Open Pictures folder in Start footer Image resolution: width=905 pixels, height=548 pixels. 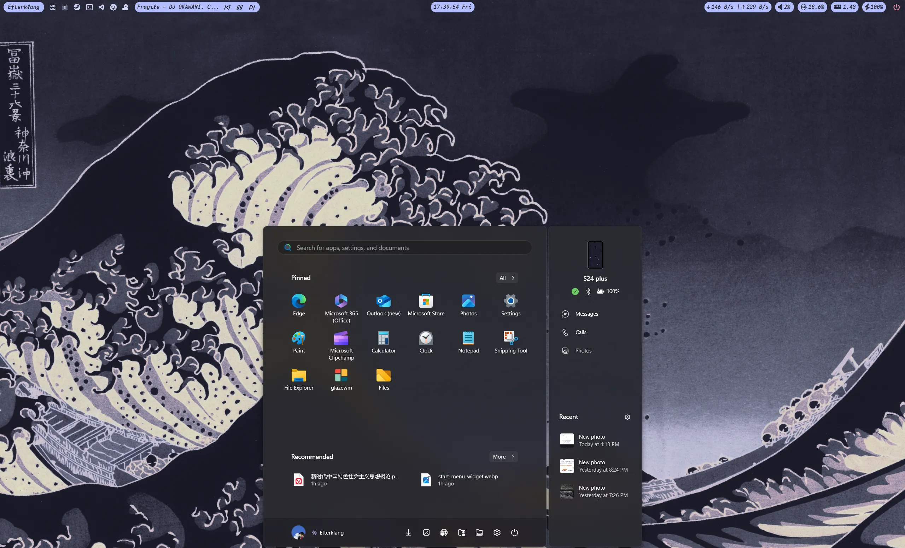[426, 532]
